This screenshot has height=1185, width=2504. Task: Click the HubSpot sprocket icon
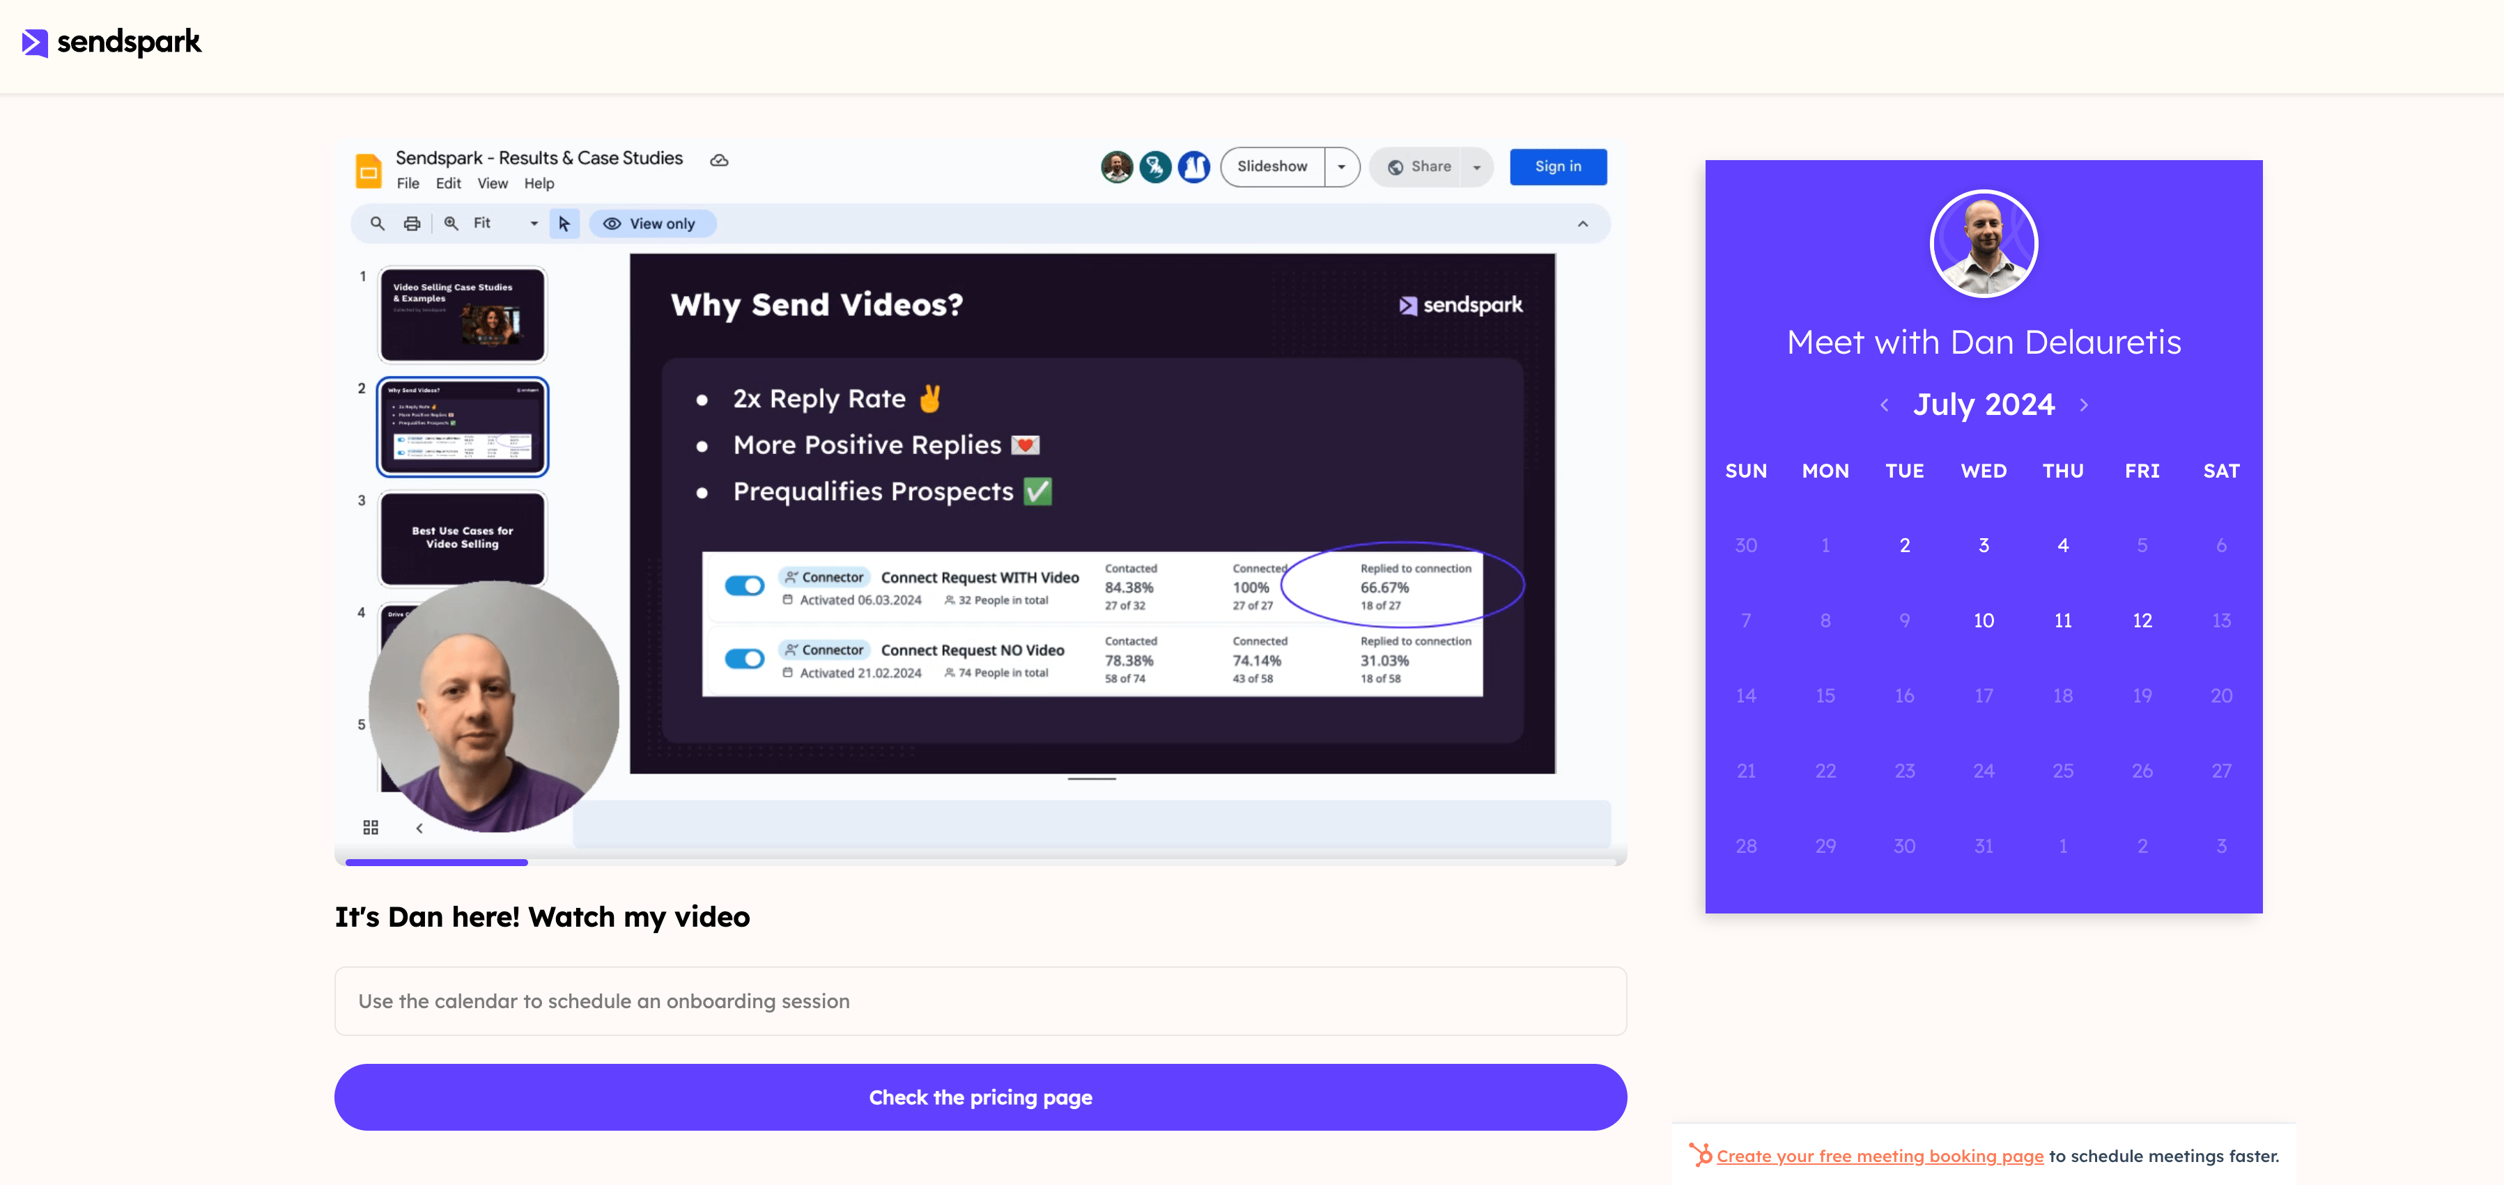point(1700,1154)
